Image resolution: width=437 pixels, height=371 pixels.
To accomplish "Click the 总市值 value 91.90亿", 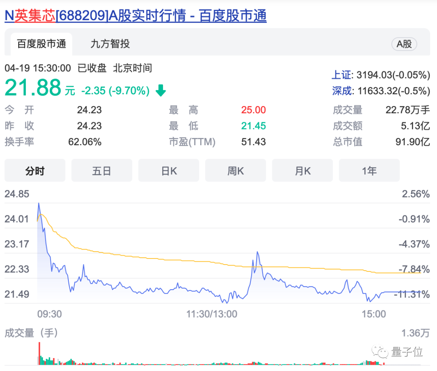I will tap(413, 142).
